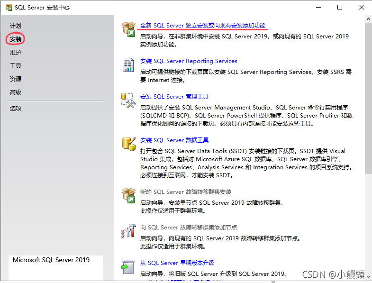Click 新的 SQL Server 故障转移群集安装 entry

186,192
